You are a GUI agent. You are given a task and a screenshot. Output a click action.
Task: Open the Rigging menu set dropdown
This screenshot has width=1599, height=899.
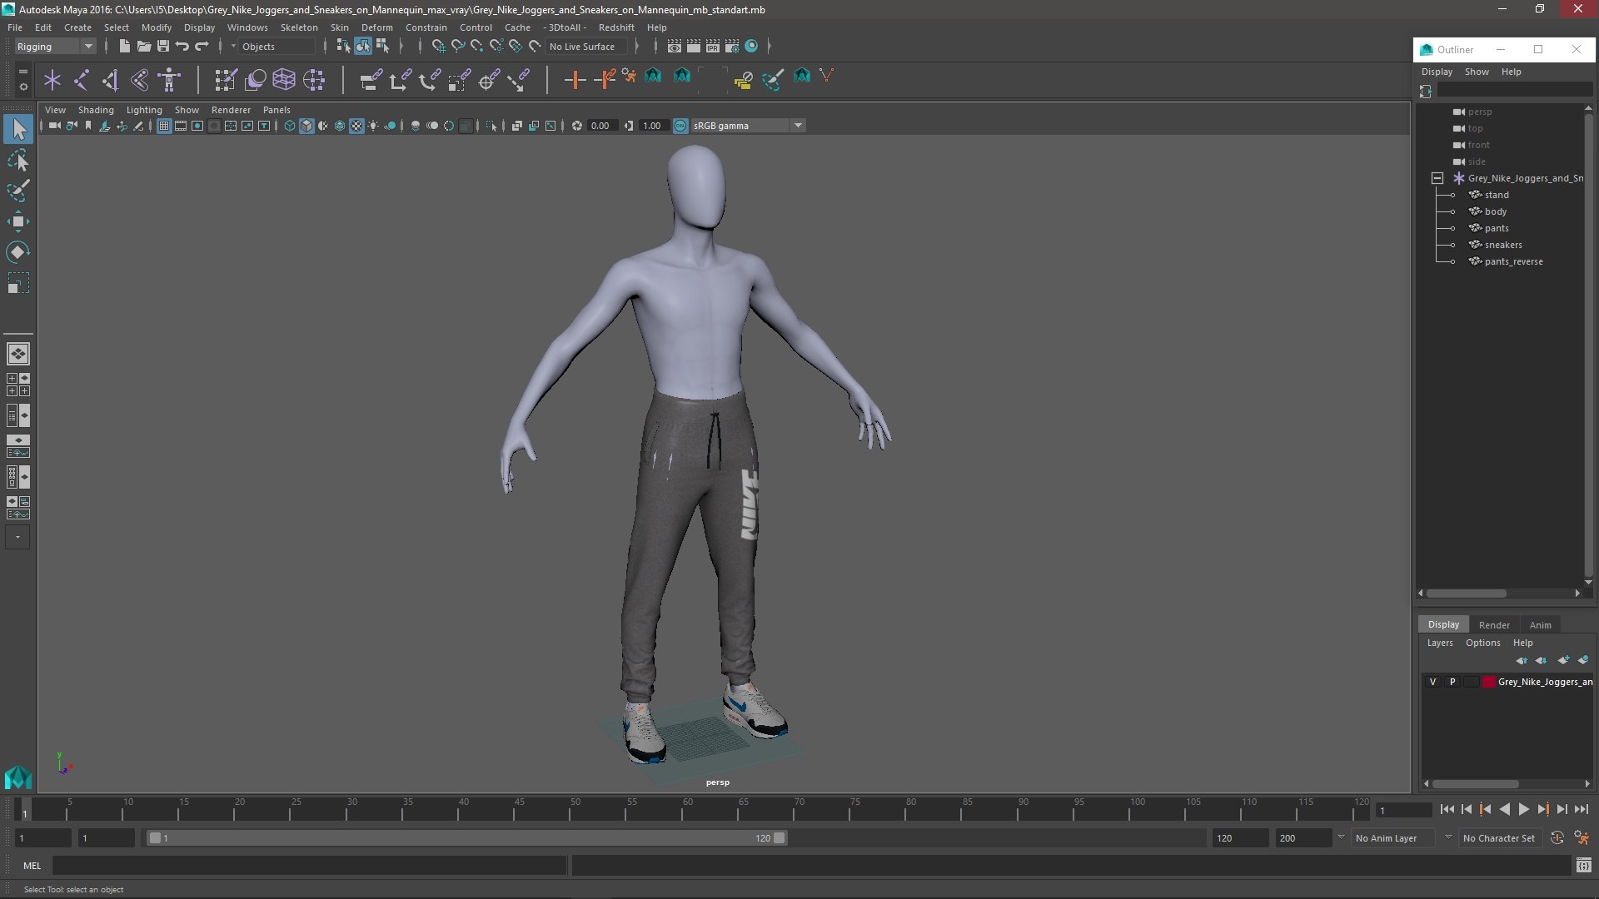[55, 47]
